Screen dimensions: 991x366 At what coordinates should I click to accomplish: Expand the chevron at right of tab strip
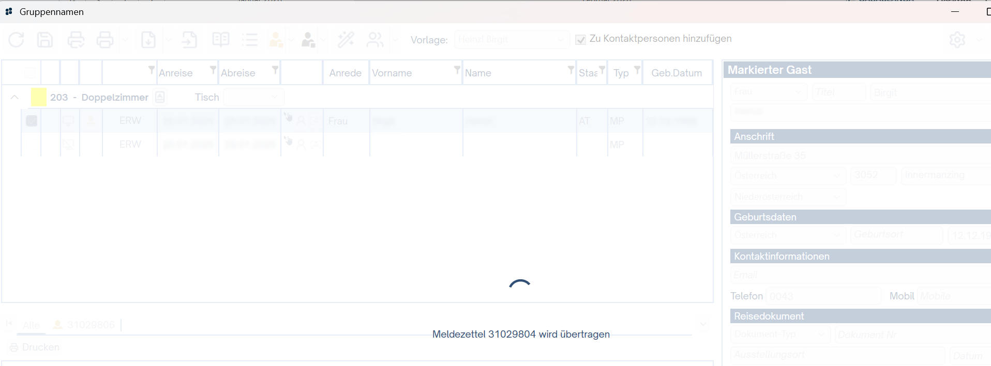703,324
